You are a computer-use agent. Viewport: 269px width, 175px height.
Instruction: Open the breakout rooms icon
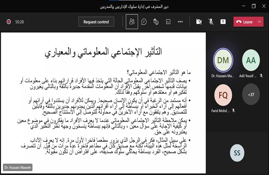[168, 22]
